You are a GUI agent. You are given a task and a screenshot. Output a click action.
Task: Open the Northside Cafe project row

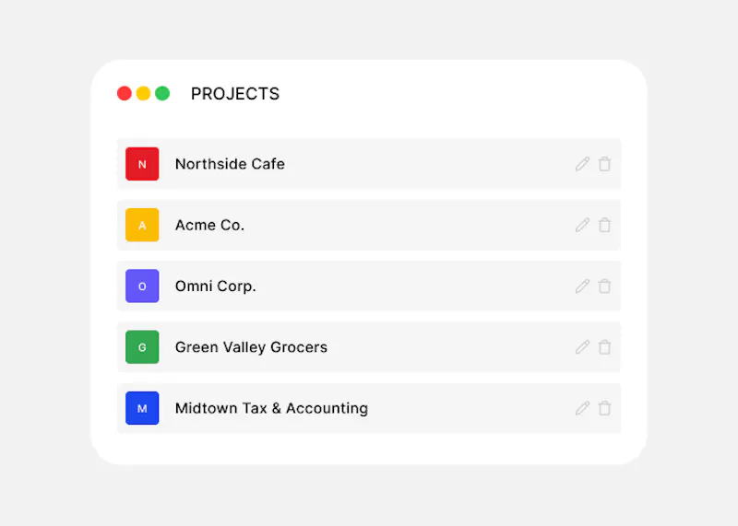pos(369,164)
